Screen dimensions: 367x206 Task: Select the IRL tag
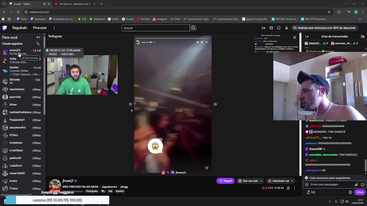(x=103, y=191)
